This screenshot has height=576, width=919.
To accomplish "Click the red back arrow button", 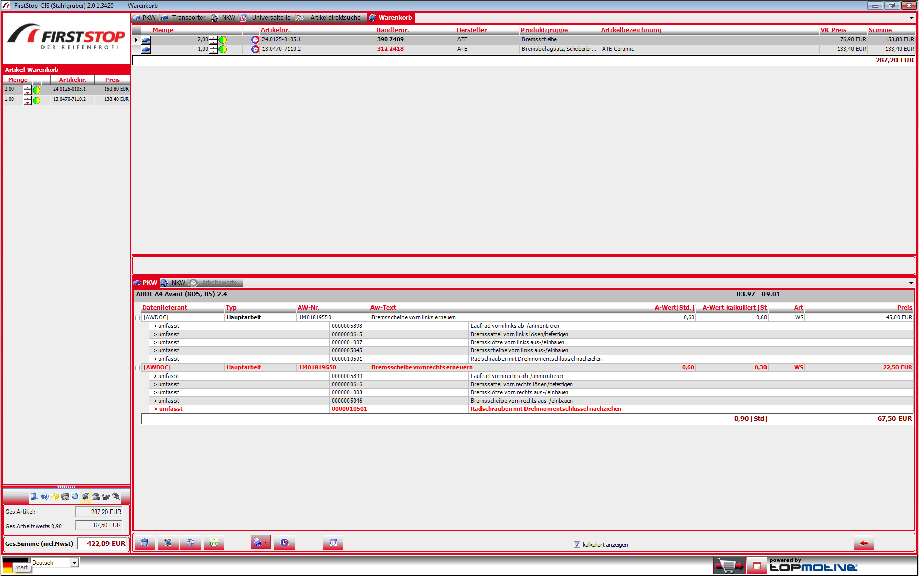I will click(864, 543).
